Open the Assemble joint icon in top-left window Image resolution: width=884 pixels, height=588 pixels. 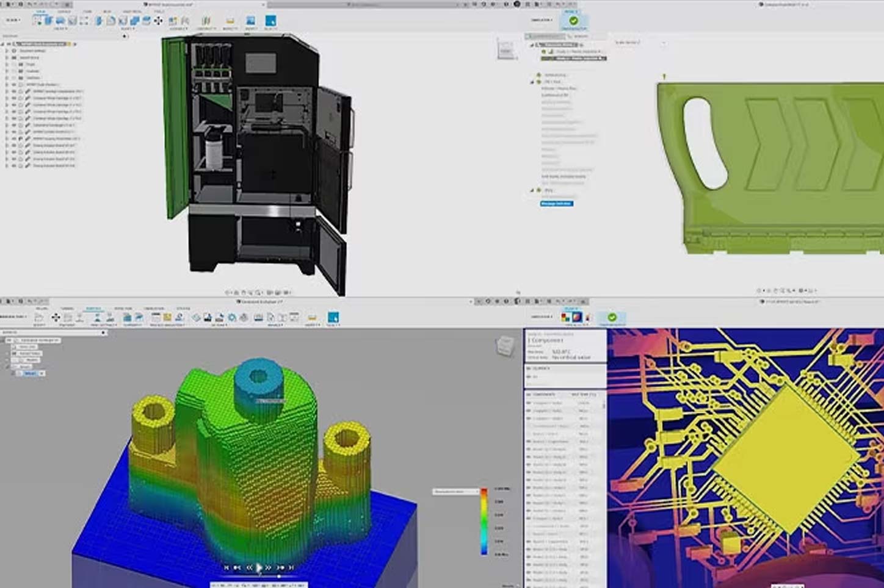pyautogui.click(x=172, y=21)
